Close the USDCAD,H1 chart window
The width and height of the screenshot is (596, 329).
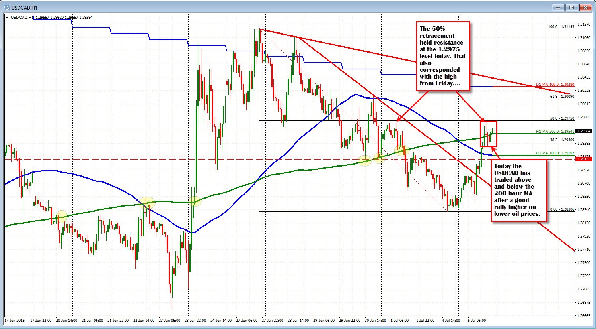pos(586,7)
